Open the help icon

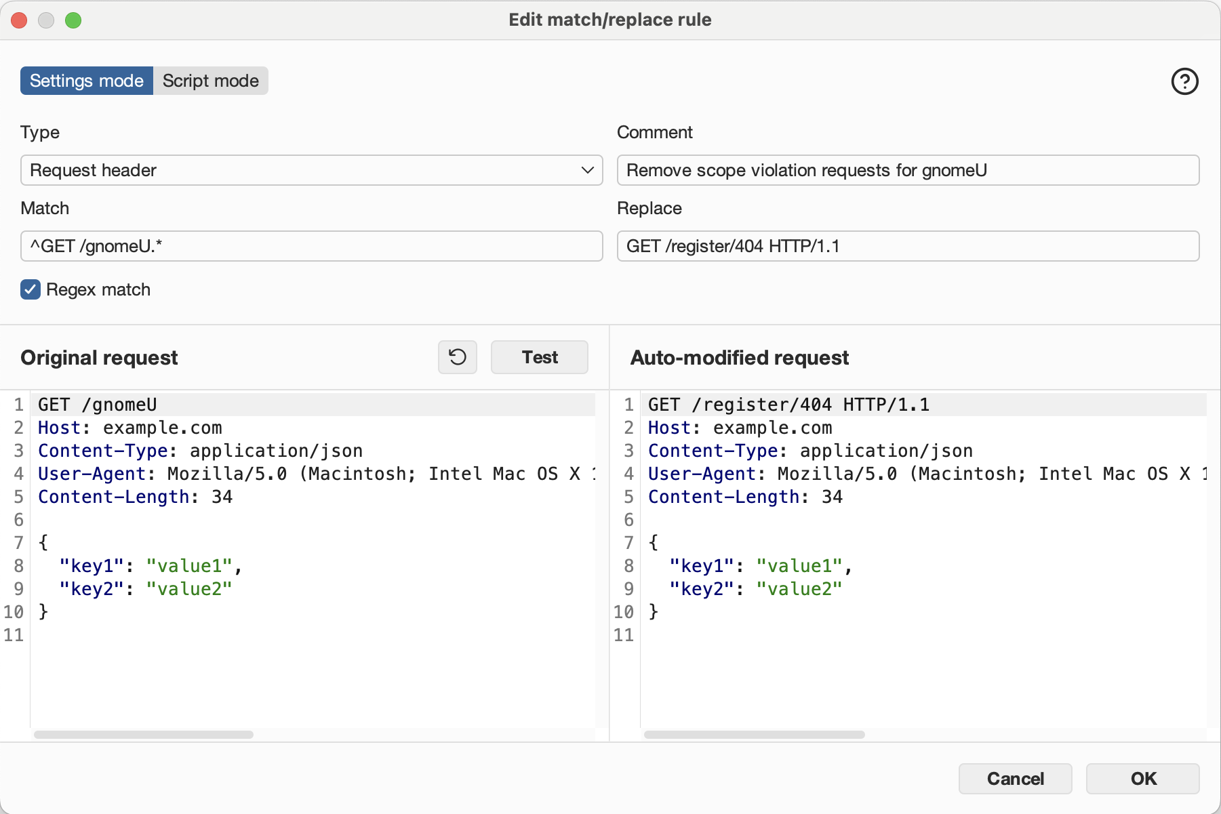(1184, 81)
